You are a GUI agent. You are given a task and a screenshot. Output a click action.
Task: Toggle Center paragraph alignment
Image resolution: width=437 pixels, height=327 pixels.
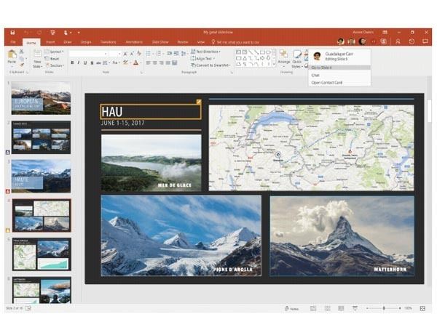point(155,63)
